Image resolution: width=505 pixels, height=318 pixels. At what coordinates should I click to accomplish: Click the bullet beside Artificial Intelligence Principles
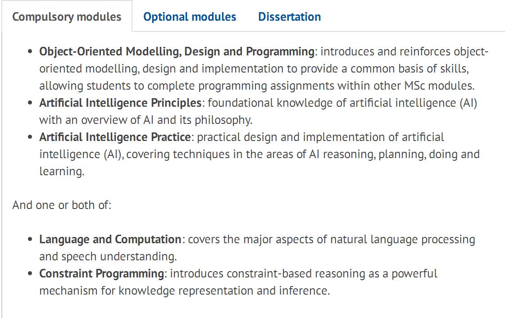coord(30,103)
